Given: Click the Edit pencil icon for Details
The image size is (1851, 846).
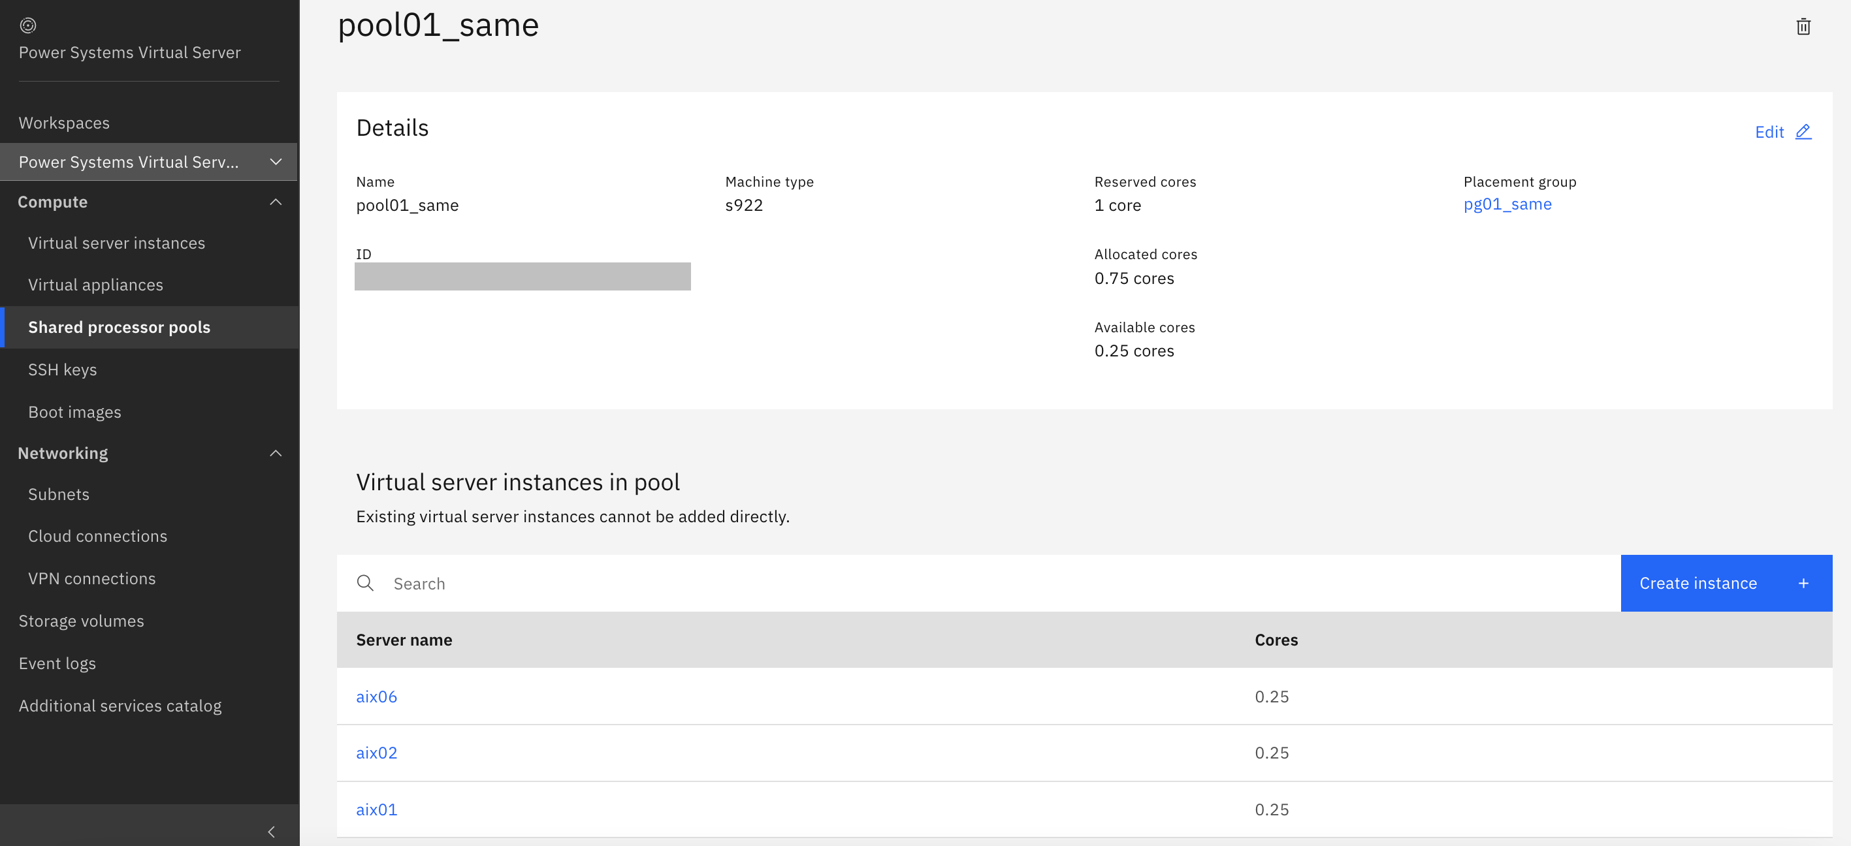Looking at the screenshot, I should (x=1803, y=132).
